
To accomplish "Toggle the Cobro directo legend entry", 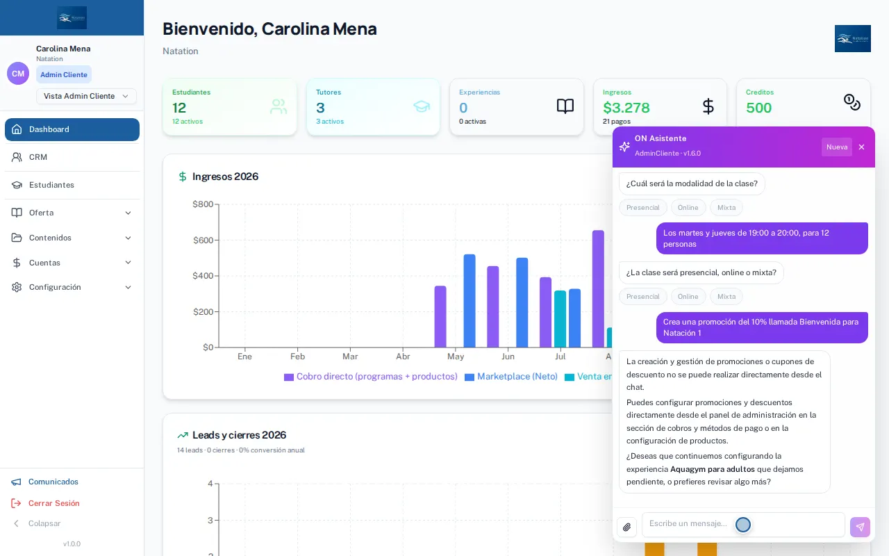I will 371,377.
